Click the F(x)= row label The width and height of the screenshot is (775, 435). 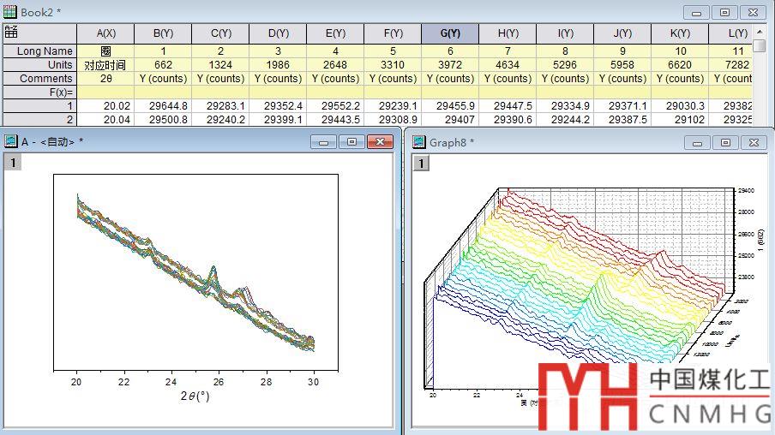coord(39,92)
